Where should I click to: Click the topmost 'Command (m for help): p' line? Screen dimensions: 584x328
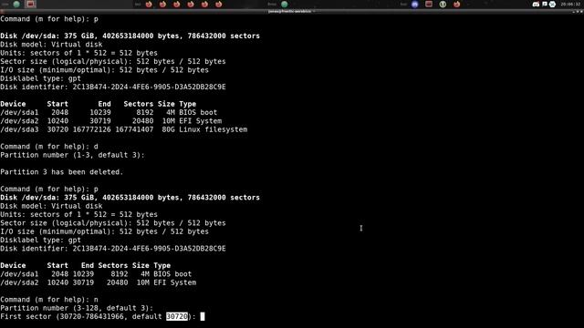tap(49, 19)
